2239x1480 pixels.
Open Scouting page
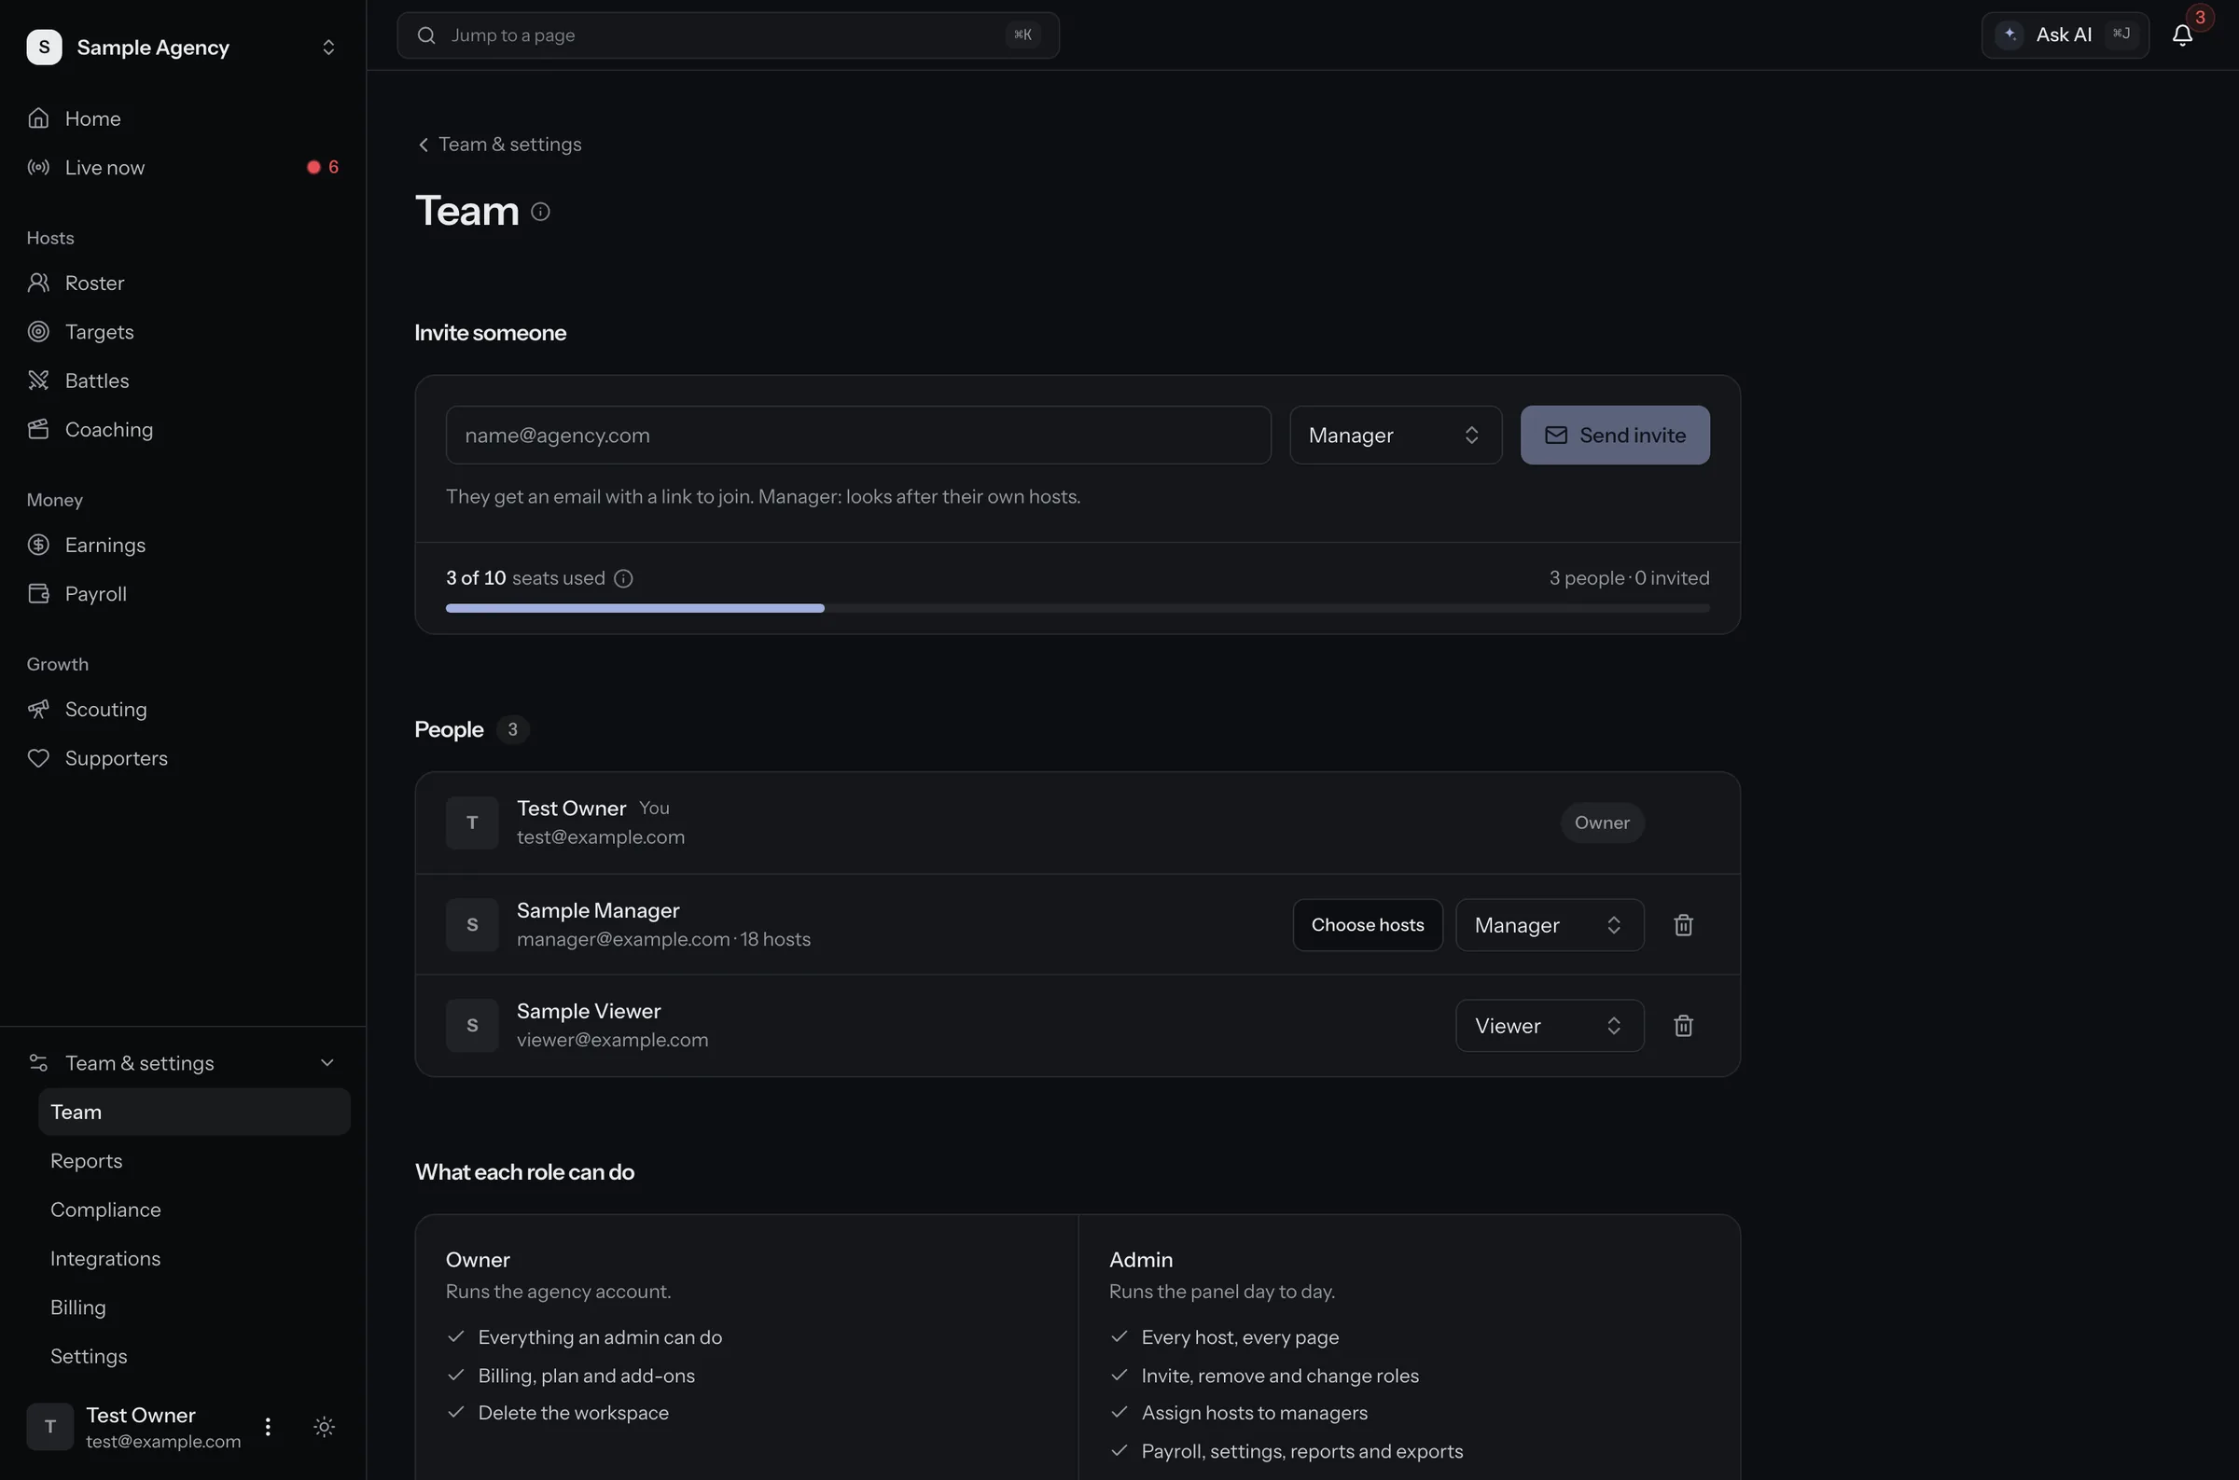click(183, 710)
